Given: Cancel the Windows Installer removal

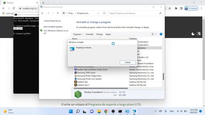Looking at the screenshot, I should pyautogui.click(x=127, y=63).
